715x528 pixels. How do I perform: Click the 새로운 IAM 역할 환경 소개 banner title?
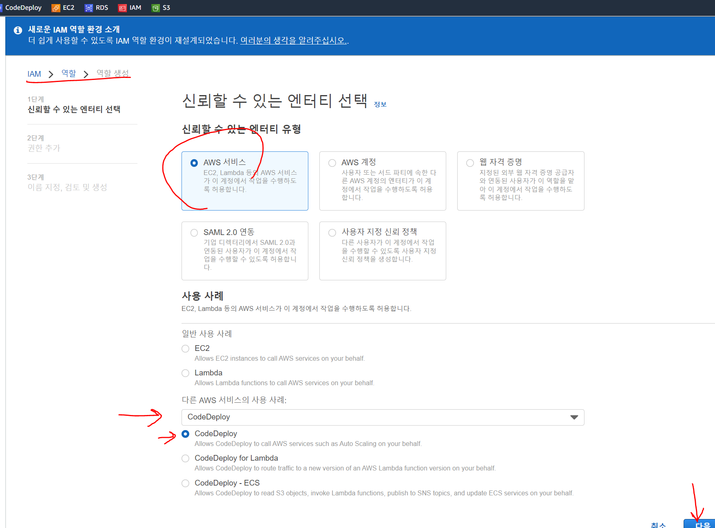coord(74,29)
